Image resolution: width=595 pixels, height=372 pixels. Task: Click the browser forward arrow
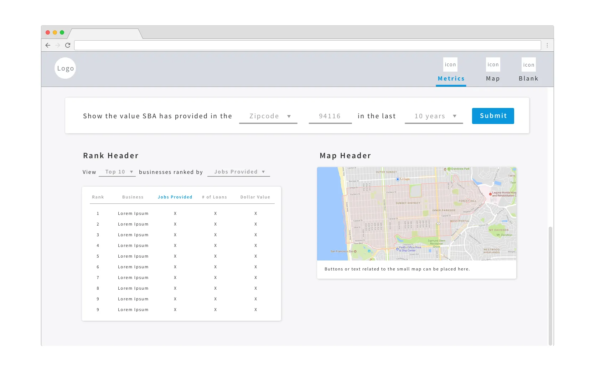pos(58,45)
